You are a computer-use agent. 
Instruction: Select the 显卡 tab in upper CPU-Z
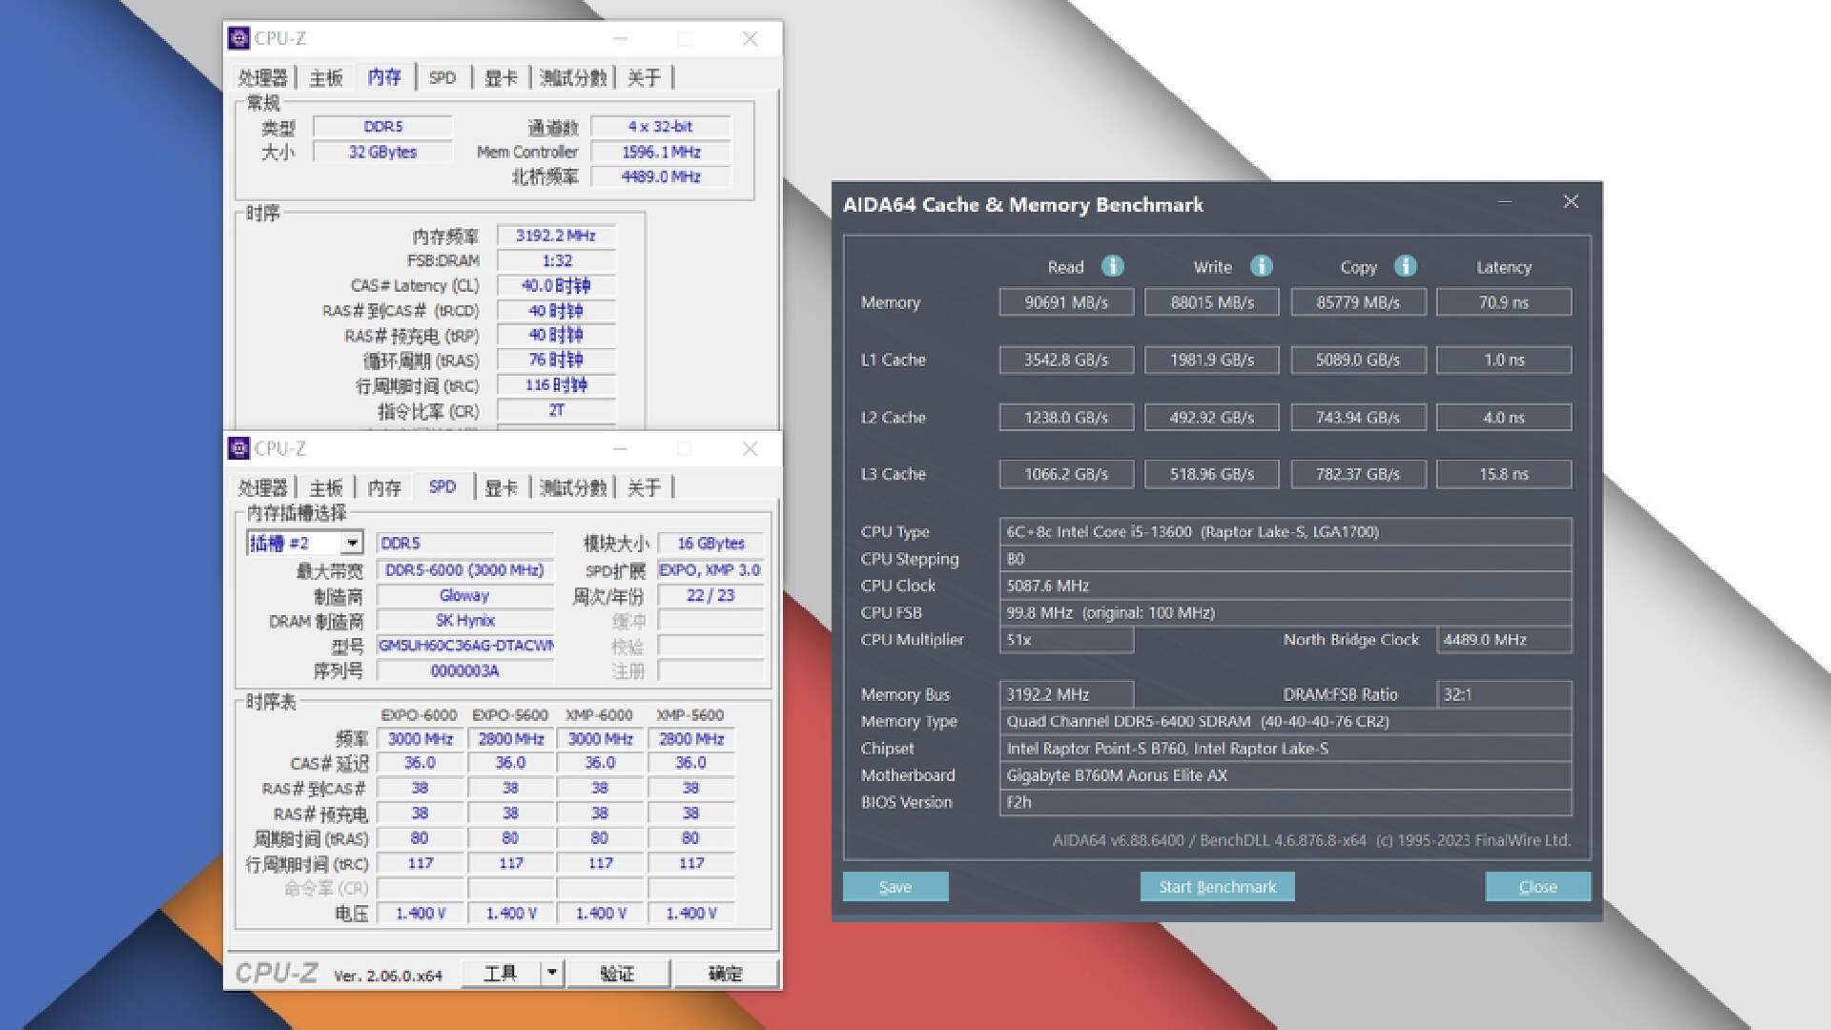pos(501,77)
